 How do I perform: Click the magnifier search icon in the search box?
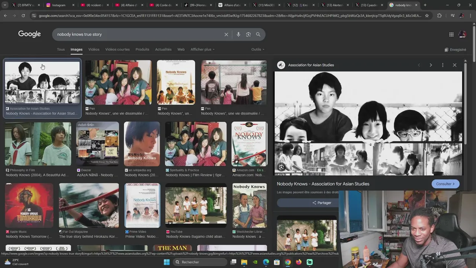tap(258, 34)
